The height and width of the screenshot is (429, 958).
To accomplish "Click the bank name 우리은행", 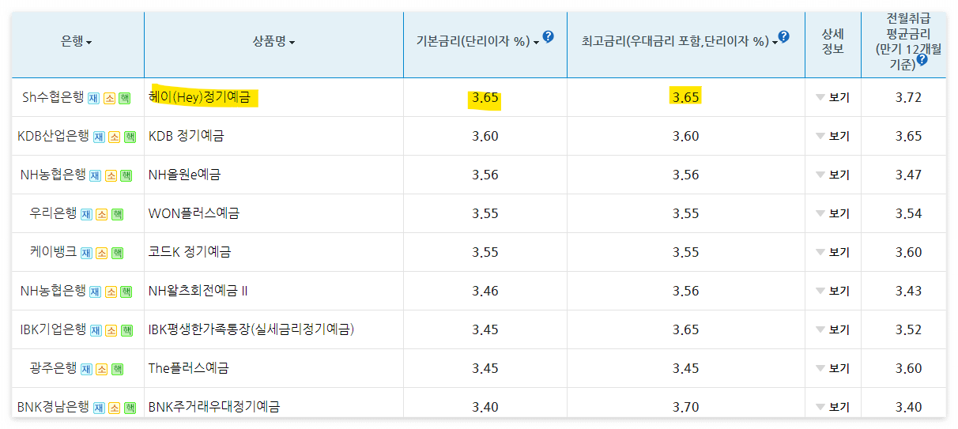I will click(x=54, y=214).
